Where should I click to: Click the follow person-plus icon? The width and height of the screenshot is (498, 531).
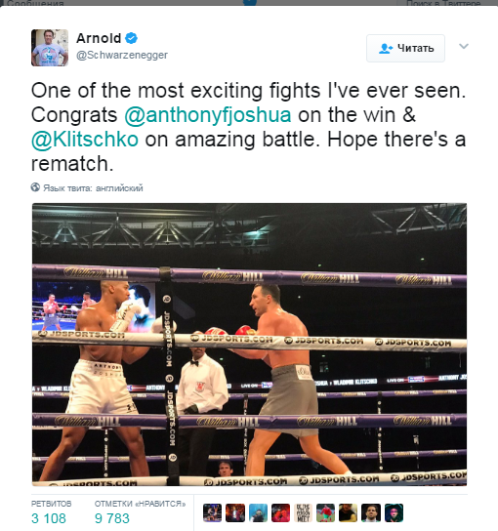coord(386,49)
